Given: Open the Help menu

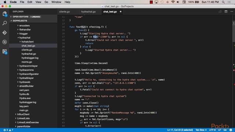Looking at the screenshot, I should pos(67,2).
